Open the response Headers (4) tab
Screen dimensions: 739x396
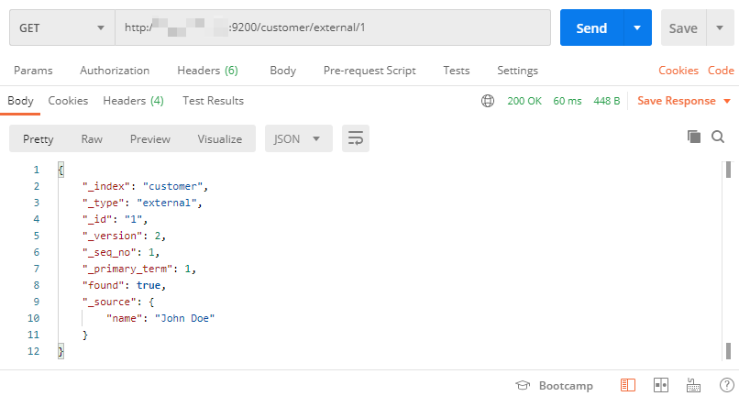point(133,101)
